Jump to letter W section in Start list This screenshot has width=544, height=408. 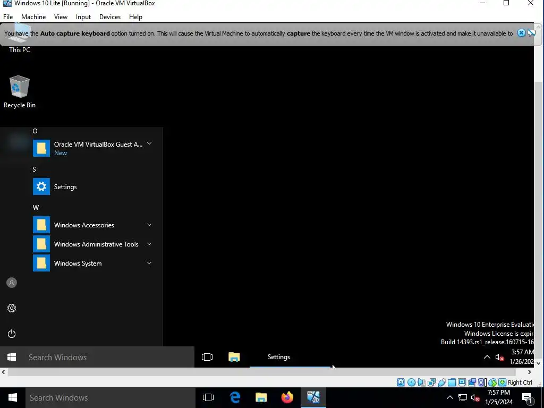(36, 208)
